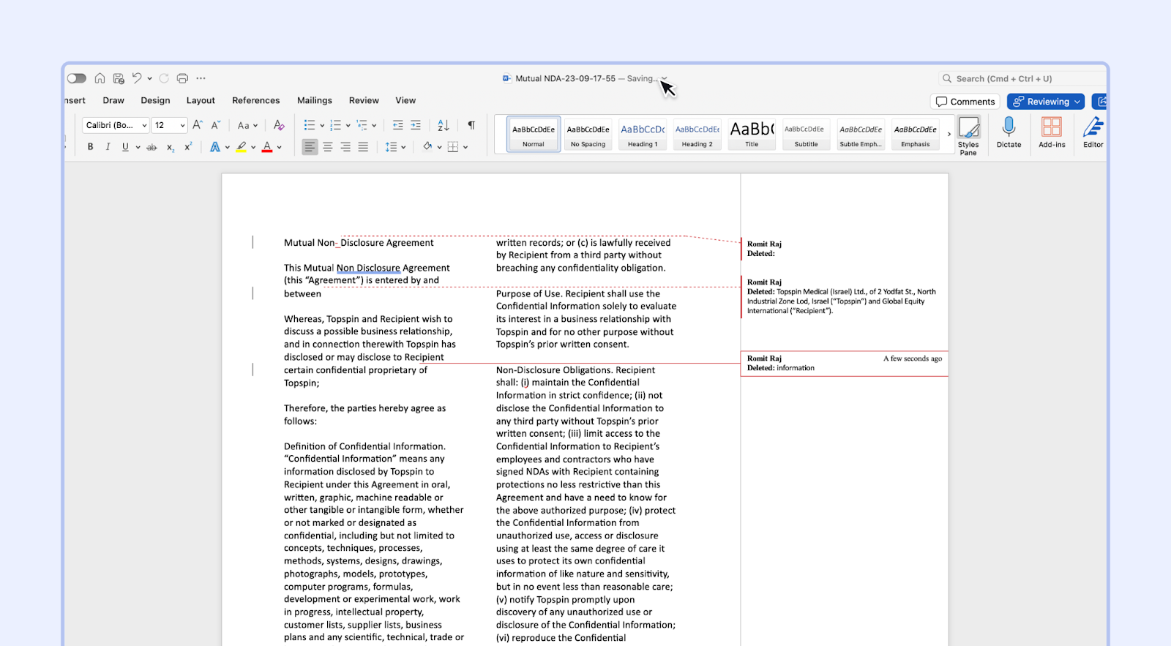This screenshot has height=646, width=1171.
Task: Open the Comments pane button
Action: tap(965, 102)
